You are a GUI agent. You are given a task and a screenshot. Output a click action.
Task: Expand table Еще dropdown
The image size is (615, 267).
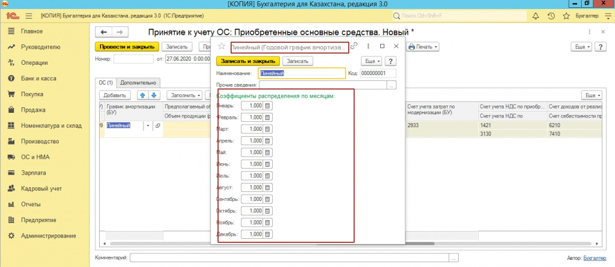coord(593,95)
